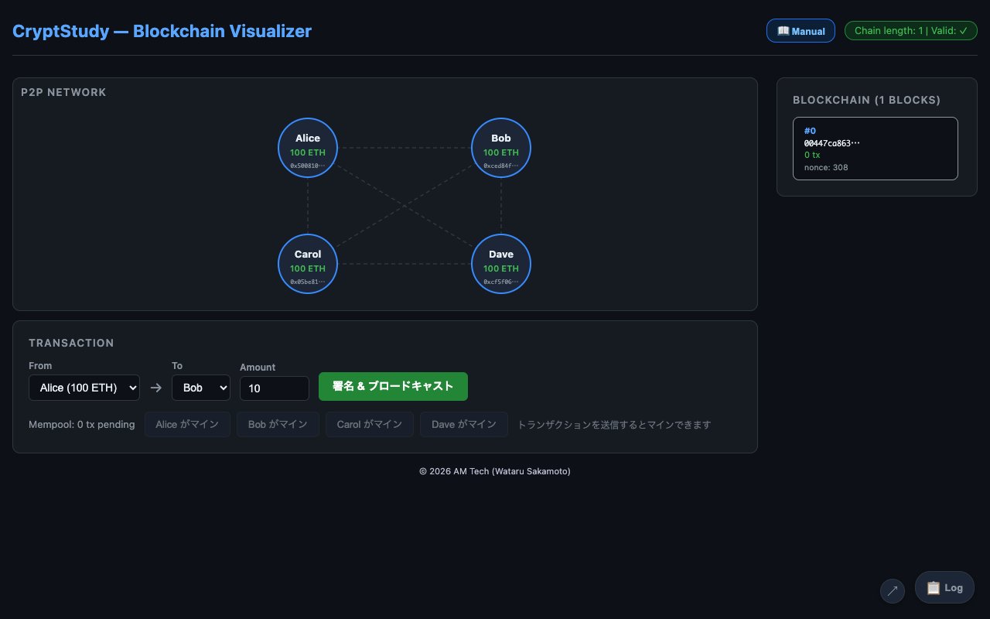This screenshot has height=619, width=990.
Task: Click the arrow between From and To
Action: [x=155, y=388]
